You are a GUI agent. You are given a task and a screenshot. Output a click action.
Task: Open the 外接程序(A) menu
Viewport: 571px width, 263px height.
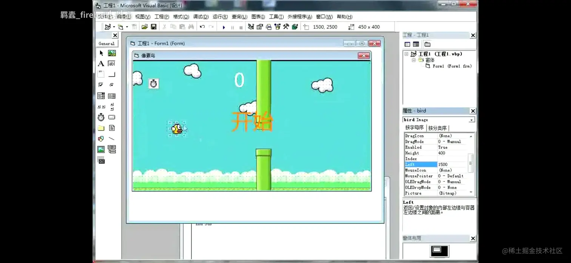coord(299,17)
